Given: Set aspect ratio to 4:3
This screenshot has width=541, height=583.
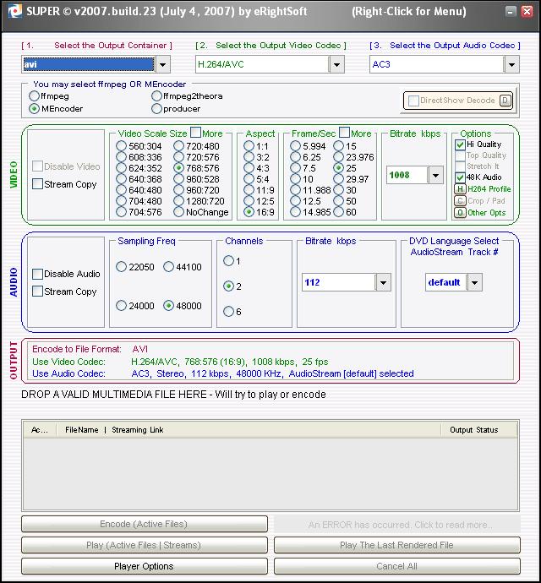Looking at the screenshot, I should [249, 168].
